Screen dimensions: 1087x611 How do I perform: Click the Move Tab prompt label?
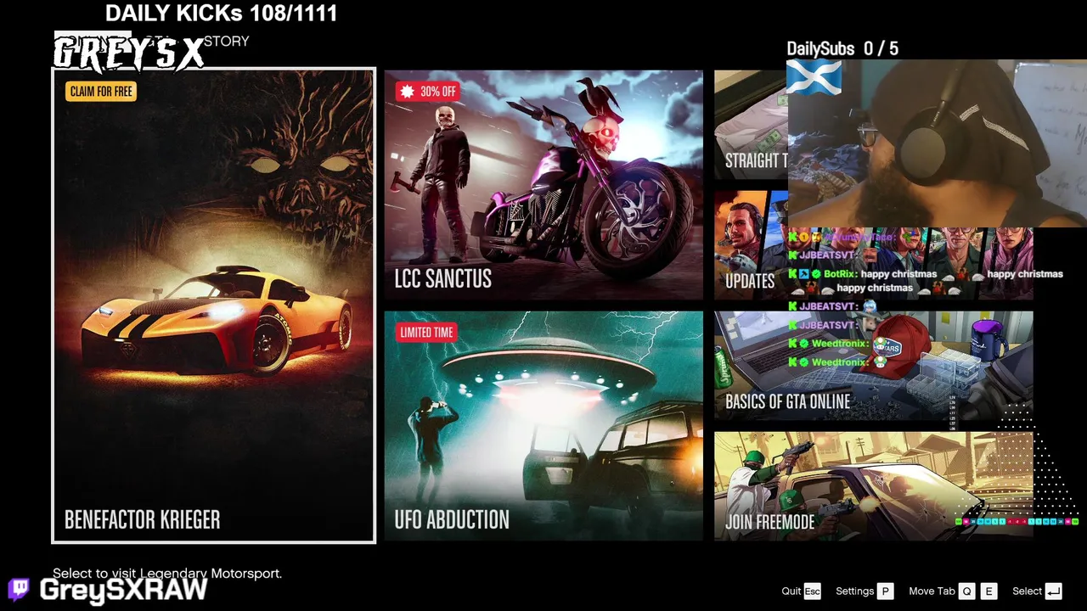pos(932,591)
